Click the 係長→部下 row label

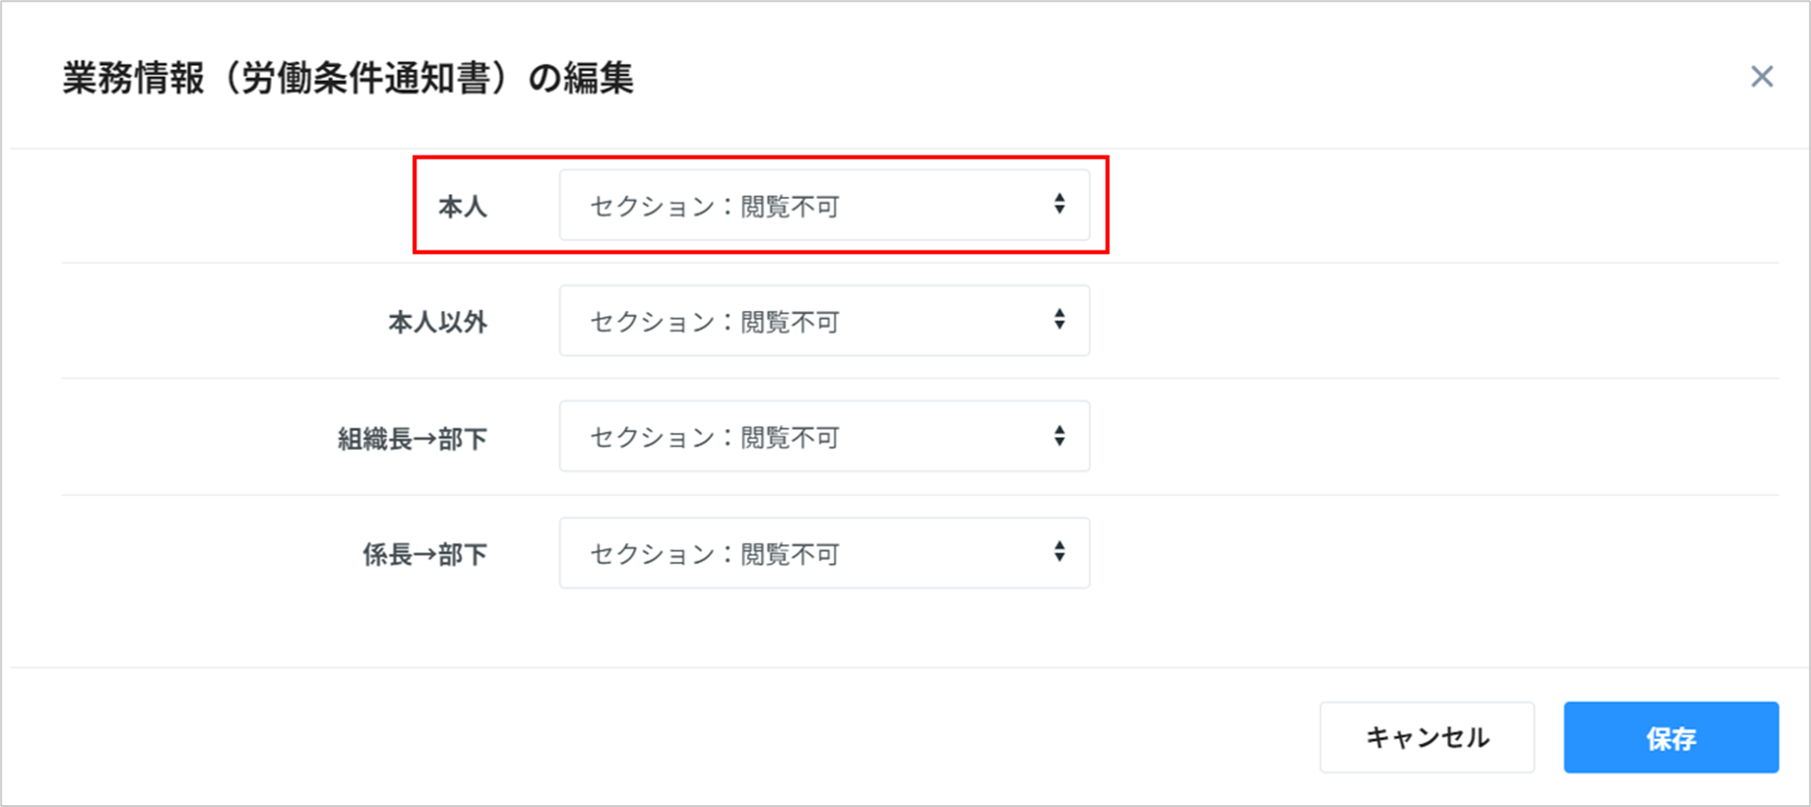click(425, 555)
